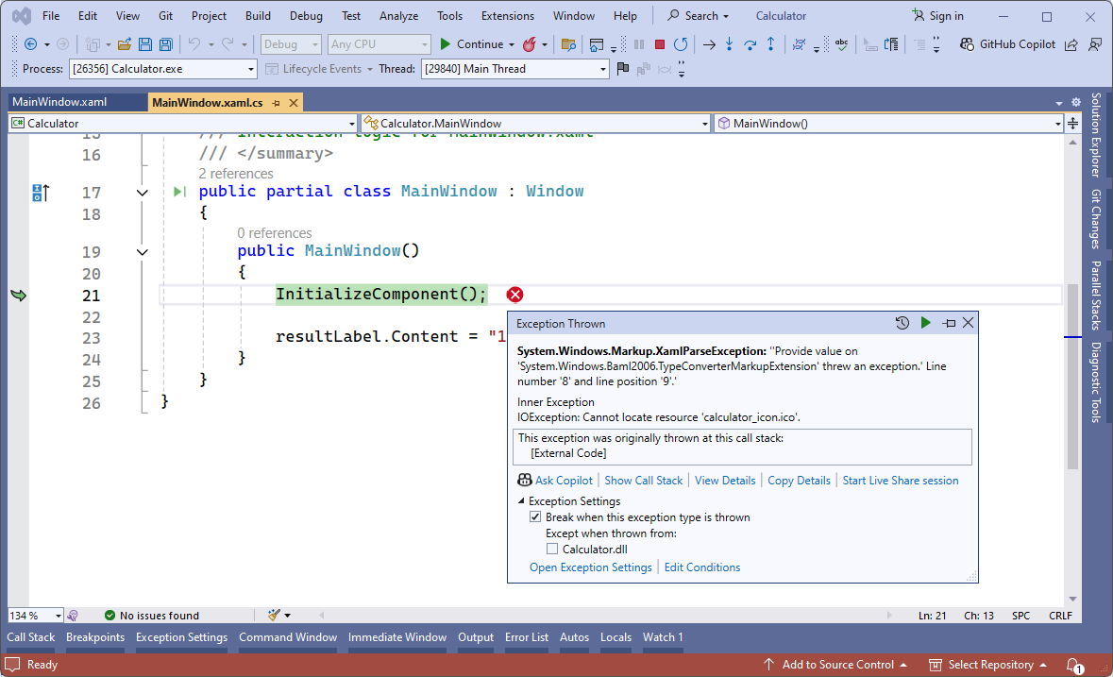Restart debugging with the circular arrow
1113x677 pixels.
pos(681,44)
